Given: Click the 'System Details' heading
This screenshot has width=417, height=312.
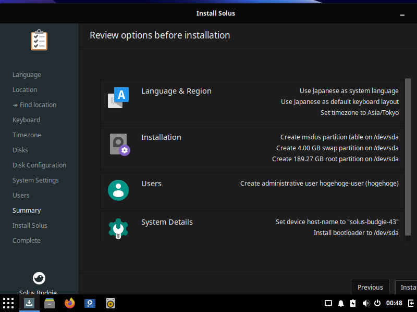Looking at the screenshot, I should (x=167, y=222).
